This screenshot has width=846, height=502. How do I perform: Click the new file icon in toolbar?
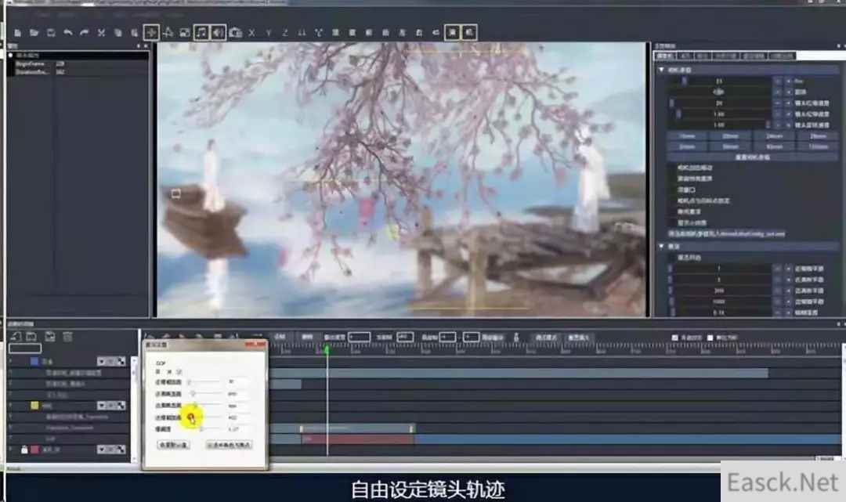(17, 33)
